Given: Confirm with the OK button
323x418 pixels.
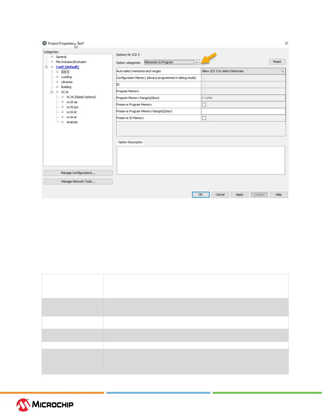Looking at the screenshot, I should point(201,195).
